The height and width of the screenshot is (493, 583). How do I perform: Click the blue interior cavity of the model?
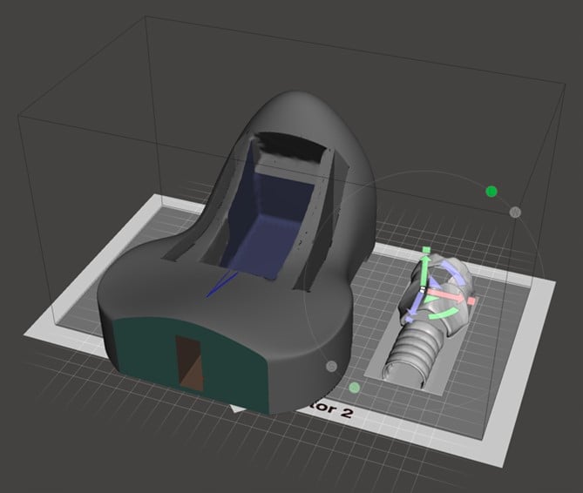click(x=266, y=222)
